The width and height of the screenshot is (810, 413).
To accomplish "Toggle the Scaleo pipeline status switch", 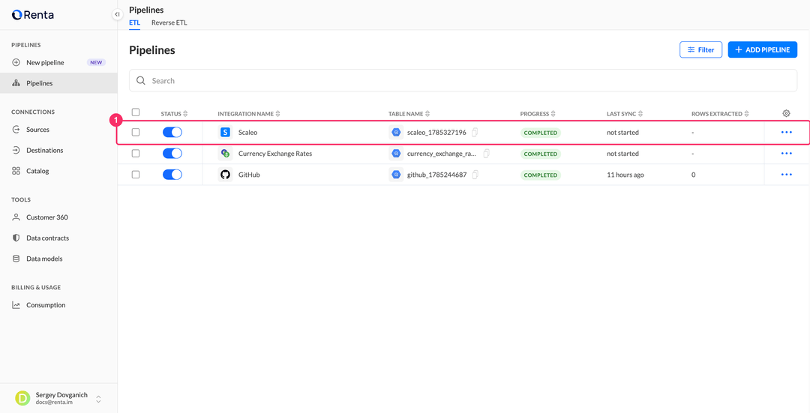I will [172, 132].
